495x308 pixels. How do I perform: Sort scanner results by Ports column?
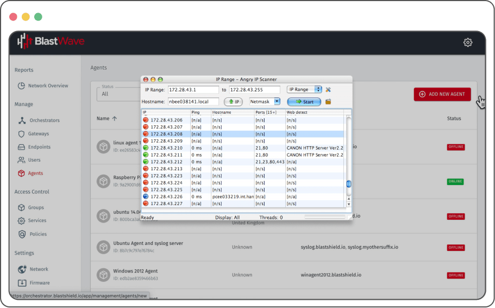[270, 112]
